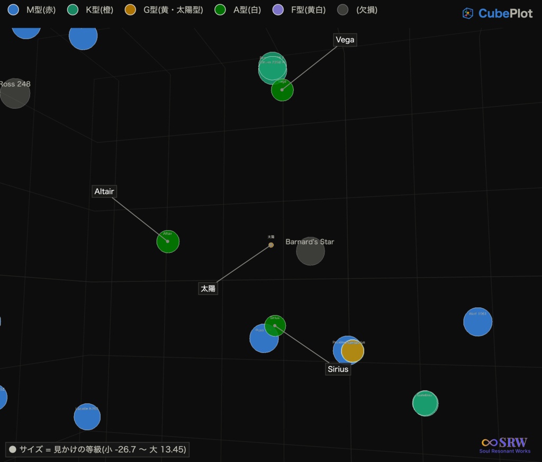
Task: Toggle the M型(赤) legend entry
Action: coord(31,10)
